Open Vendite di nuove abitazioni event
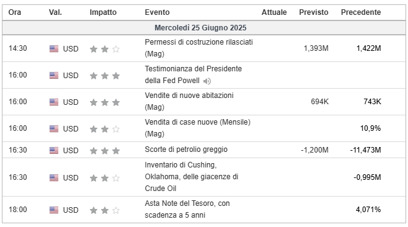The width and height of the screenshot is (408, 227). [189, 101]
